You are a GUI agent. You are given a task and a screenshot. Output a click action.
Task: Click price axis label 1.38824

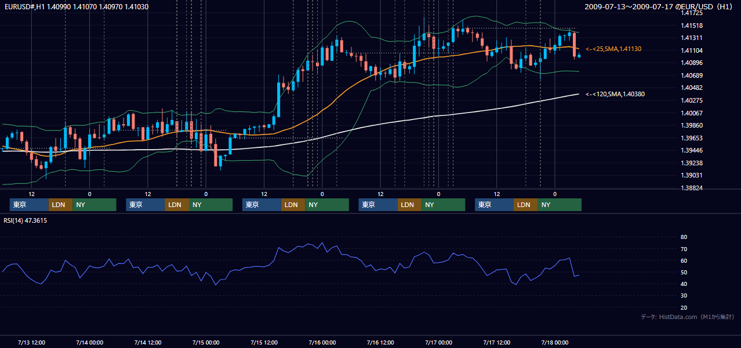pos(692,188)
